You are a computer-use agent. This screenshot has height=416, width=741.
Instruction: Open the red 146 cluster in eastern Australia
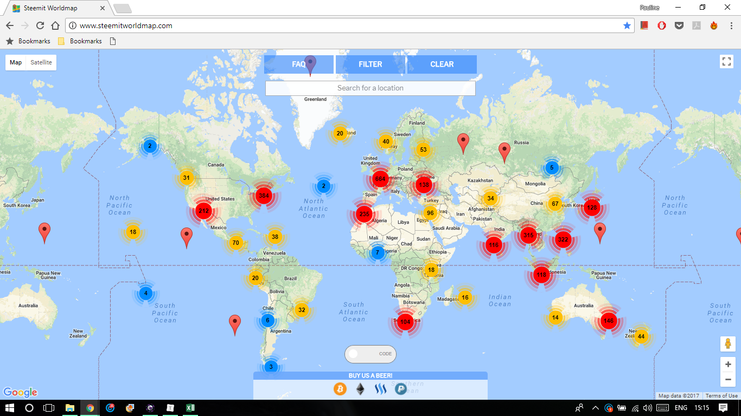point(608,321)
